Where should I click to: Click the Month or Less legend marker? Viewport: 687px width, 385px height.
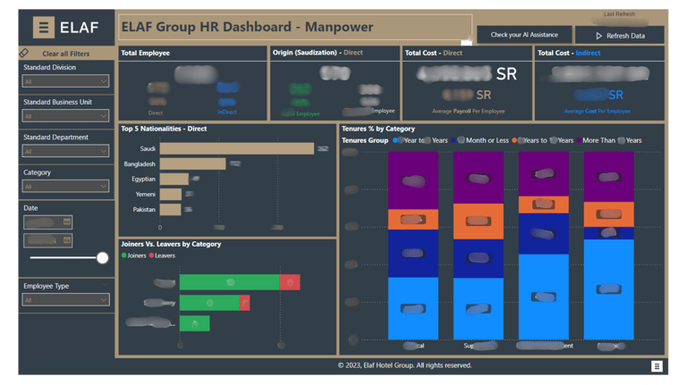[x=454, y=140]
